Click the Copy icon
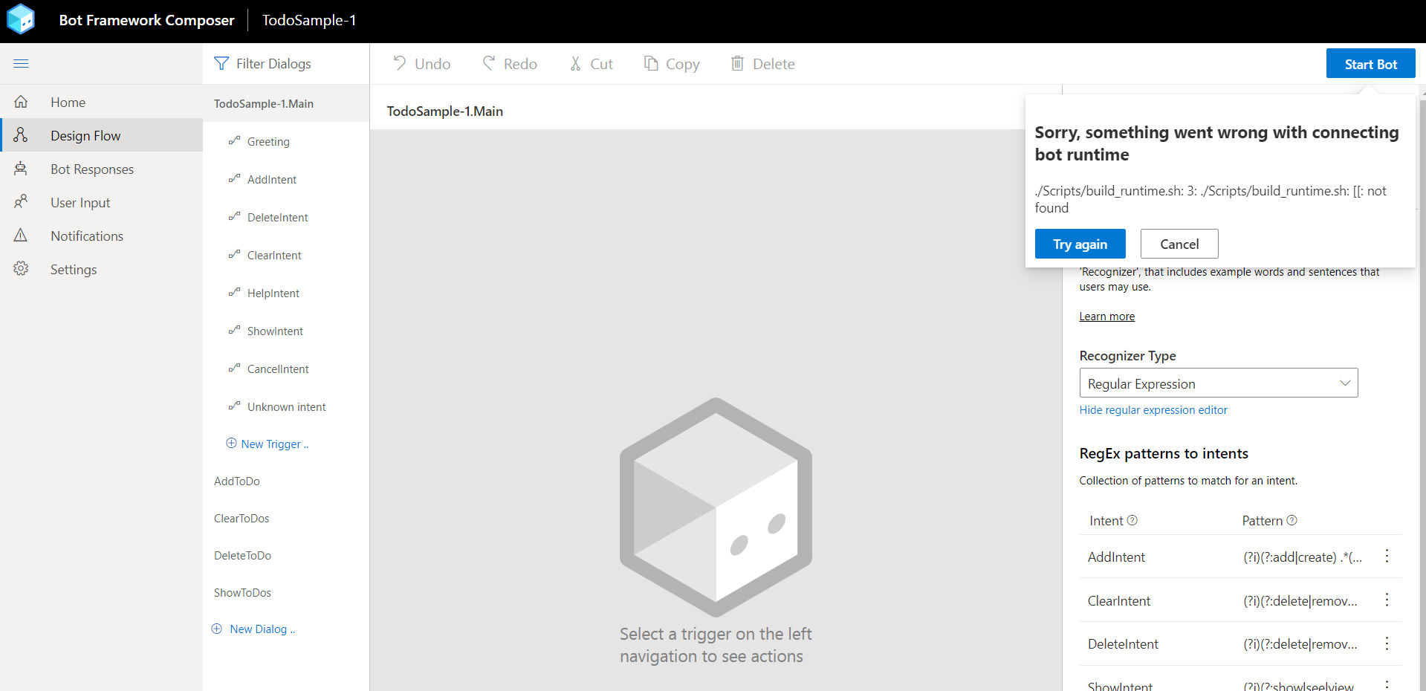The width and height of the screenshot is (1426, 691). (649, 63)
